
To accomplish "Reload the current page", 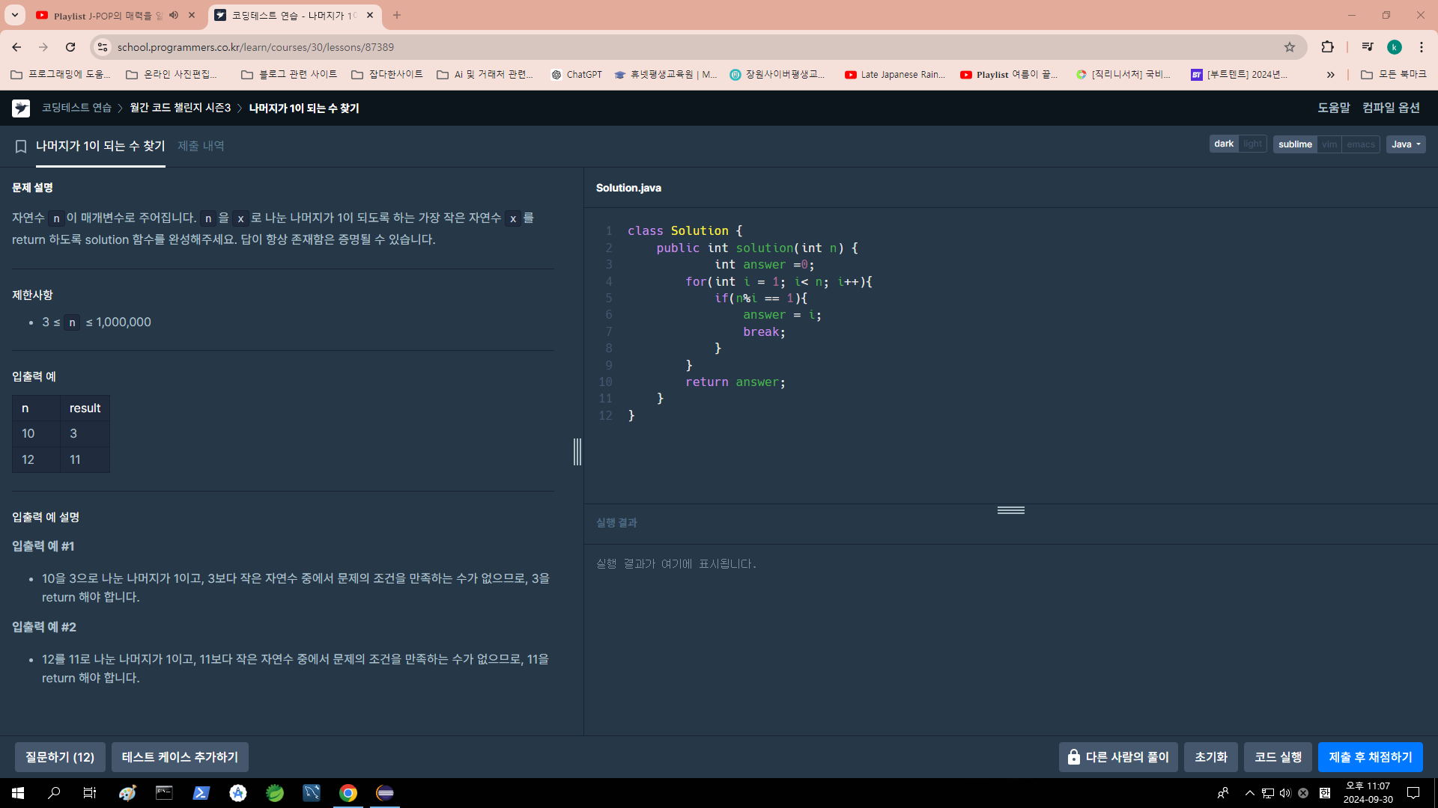I will (70, 47).
